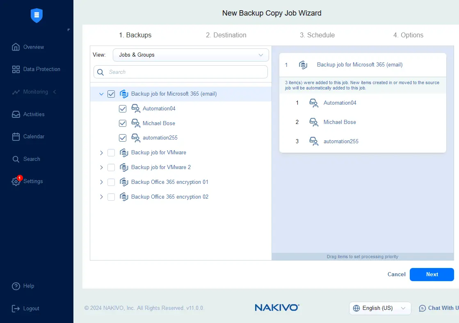Expand Backup Office 365 encryption 02 node
The image size is (459, 323).
pos(101,197)
